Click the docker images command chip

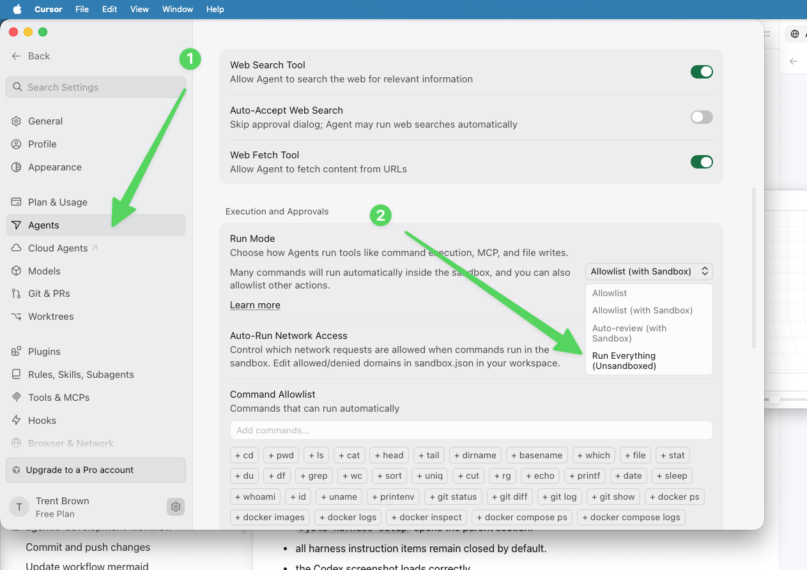[270, 517]
